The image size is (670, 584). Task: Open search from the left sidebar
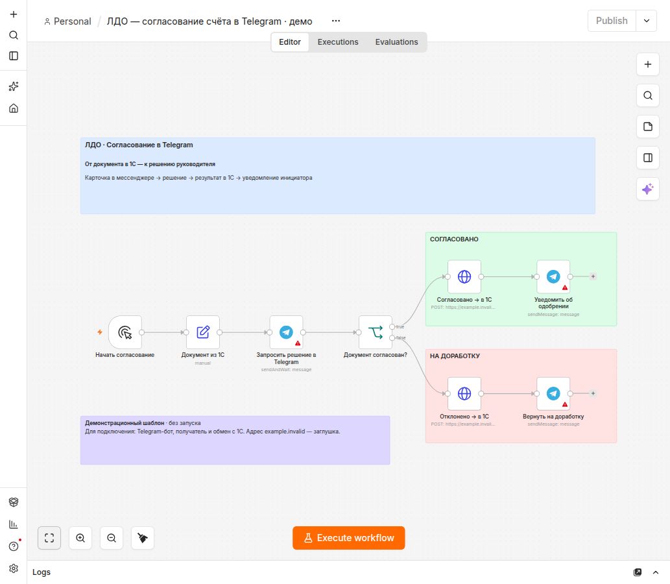pos(14,35)
